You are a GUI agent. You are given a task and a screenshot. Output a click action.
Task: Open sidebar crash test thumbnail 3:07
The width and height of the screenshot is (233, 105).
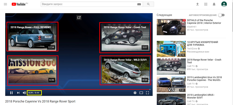(171, 66)
